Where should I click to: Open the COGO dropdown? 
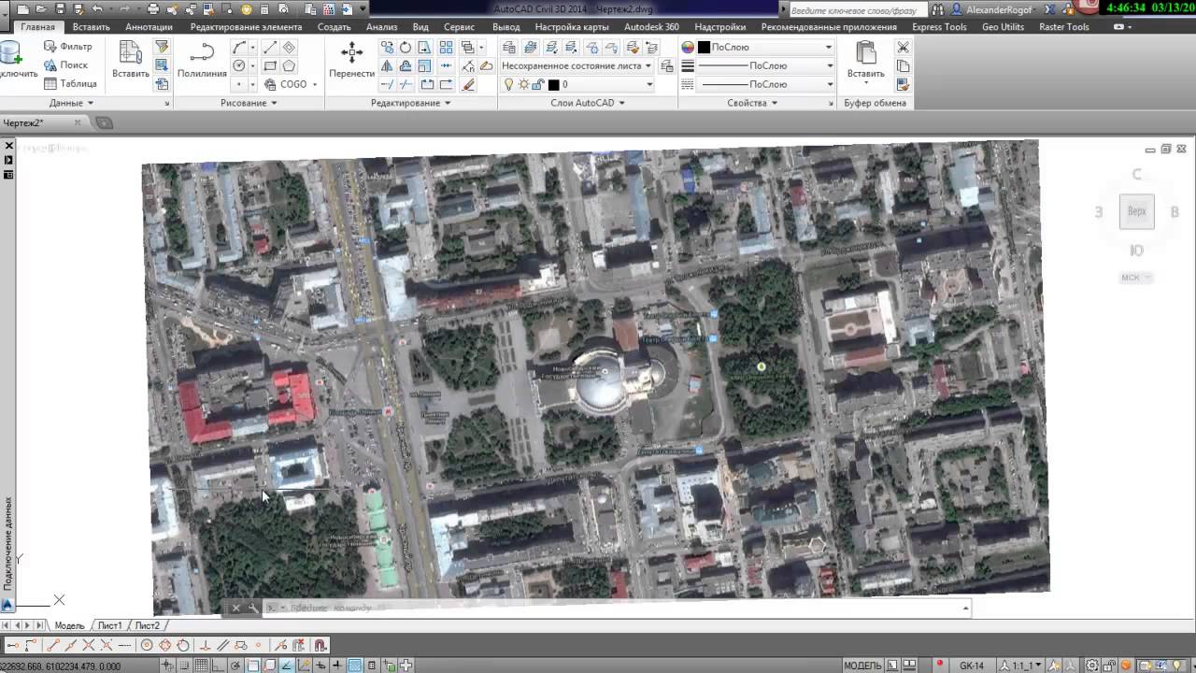point(315,84)
